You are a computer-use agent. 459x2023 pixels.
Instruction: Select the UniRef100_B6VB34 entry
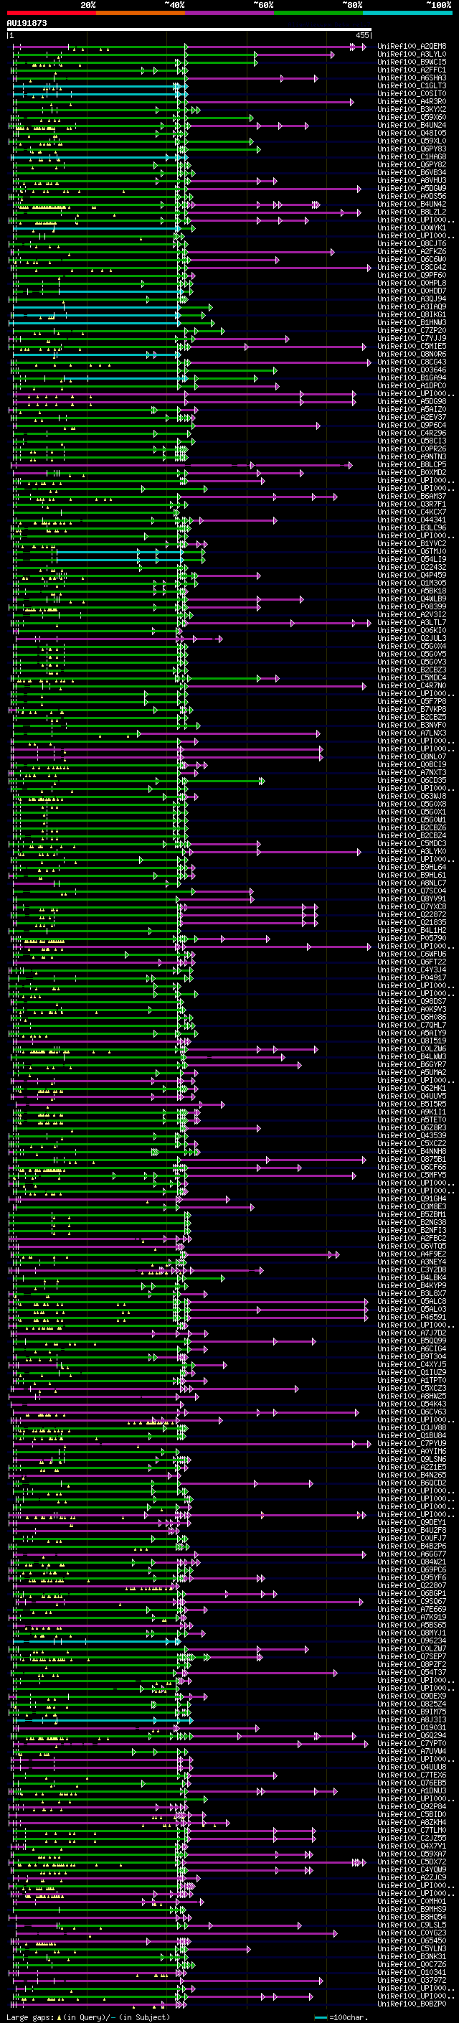412,173
